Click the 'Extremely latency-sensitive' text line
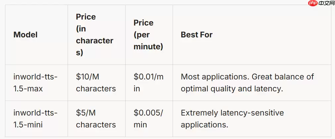Image resolution: width=335 pixels, height=139 pixels. pos(232,113)
